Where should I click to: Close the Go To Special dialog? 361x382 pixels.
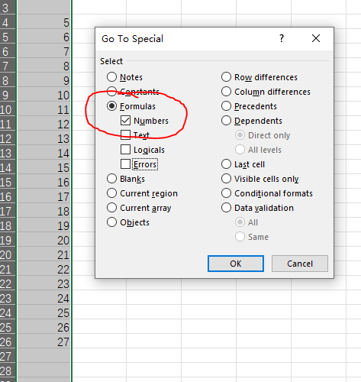click(x=316, y=38)
